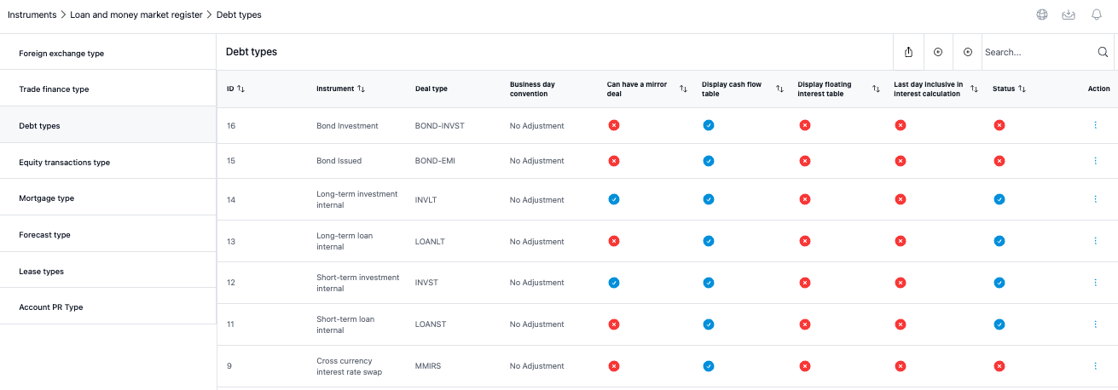The height and width of the screenshot is (390, 1118).
Task: Select Lease types in the sidebar
Action: point(108,271)
